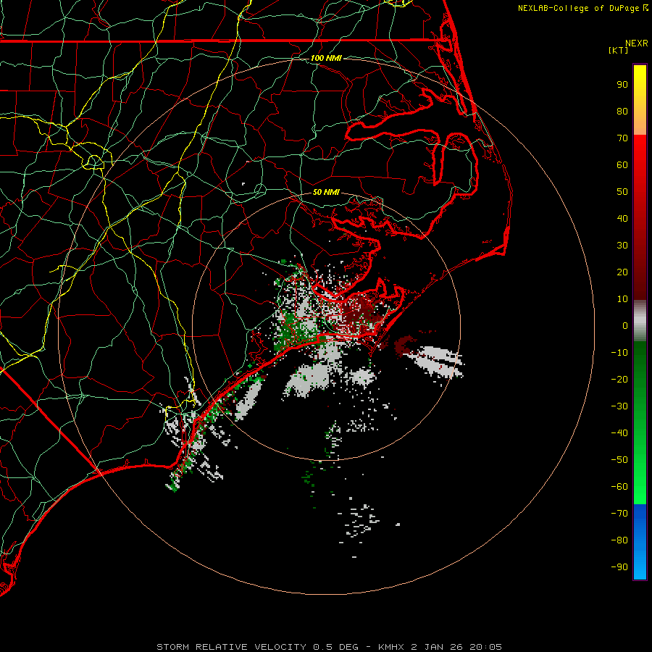Screen dimensions: 652x652
Task: Click the -50 value on the velocity scale
Action: [x=619, y=460]
